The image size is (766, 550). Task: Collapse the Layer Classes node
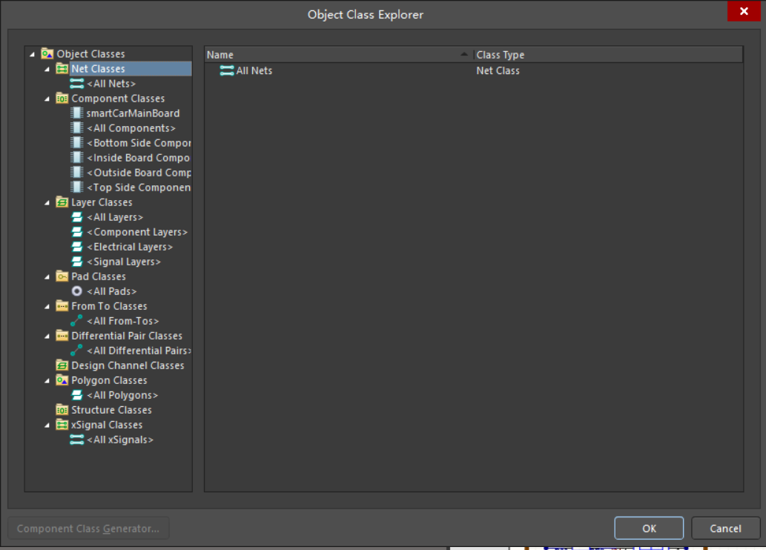click(x=47, y=202)
